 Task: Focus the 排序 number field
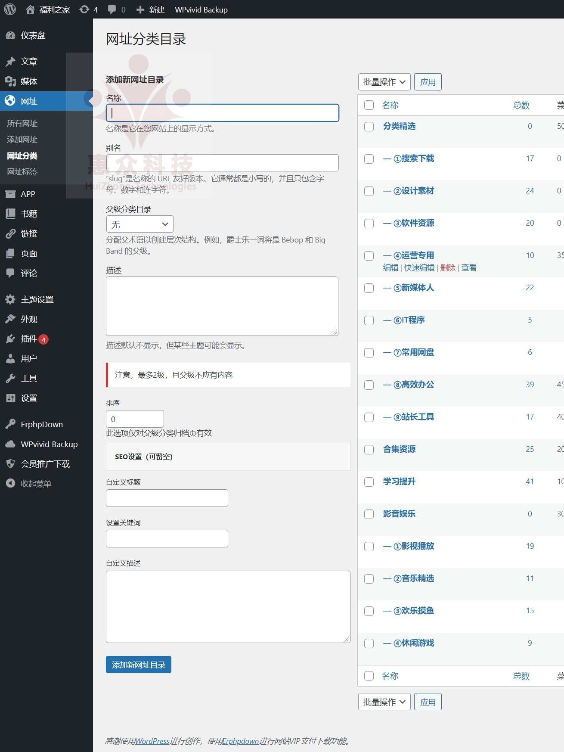135,419
